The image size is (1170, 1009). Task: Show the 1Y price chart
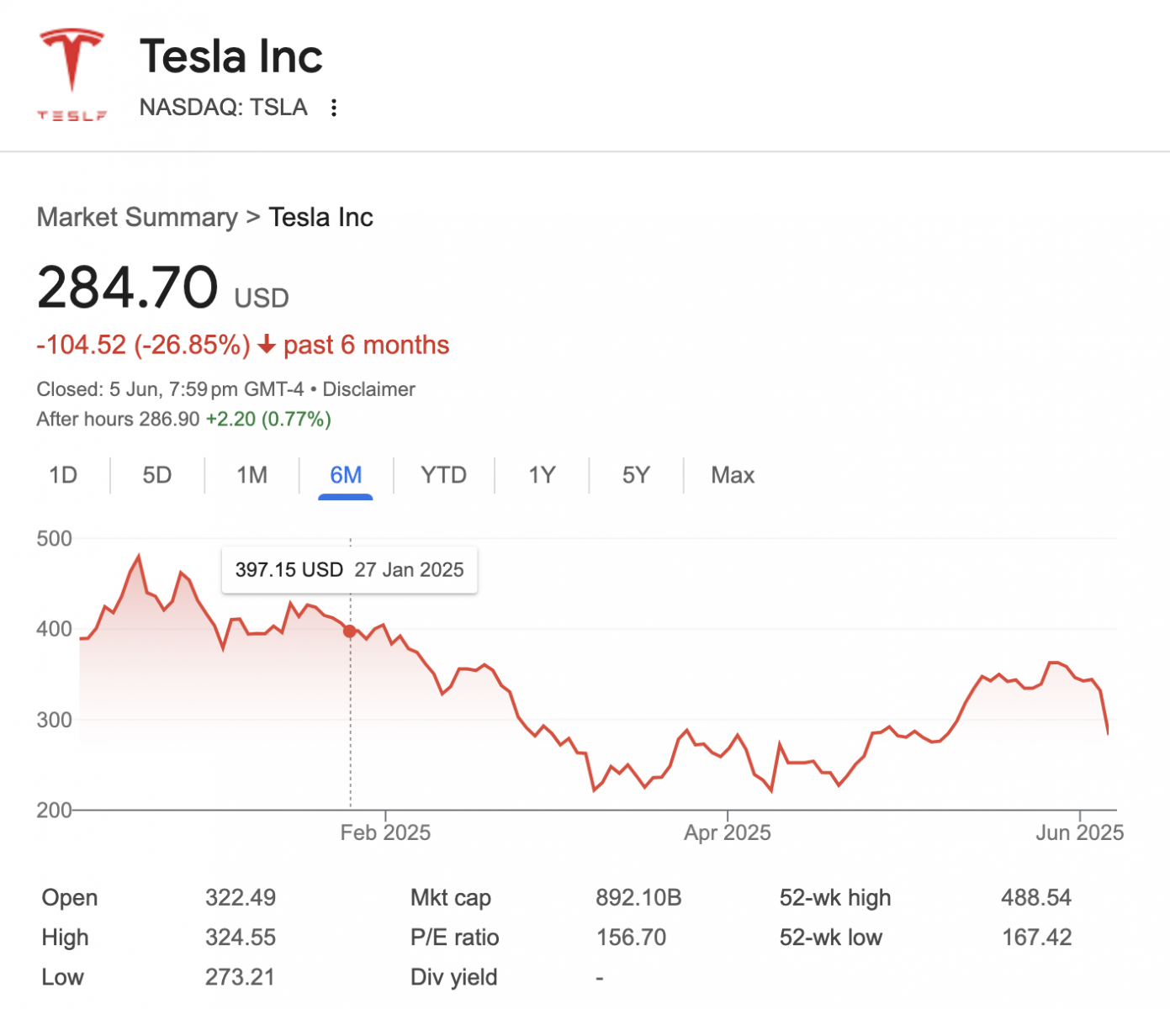click(x=542, y=475)
